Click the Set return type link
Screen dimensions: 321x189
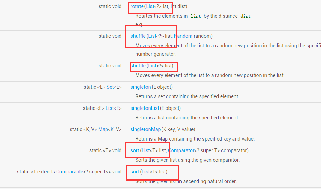(111, 87)
